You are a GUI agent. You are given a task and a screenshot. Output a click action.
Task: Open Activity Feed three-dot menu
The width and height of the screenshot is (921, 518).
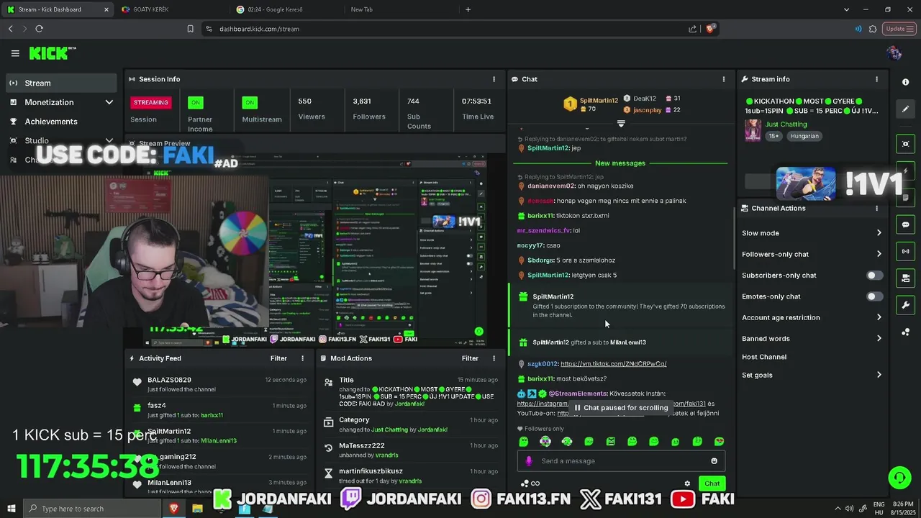(302, 358)
